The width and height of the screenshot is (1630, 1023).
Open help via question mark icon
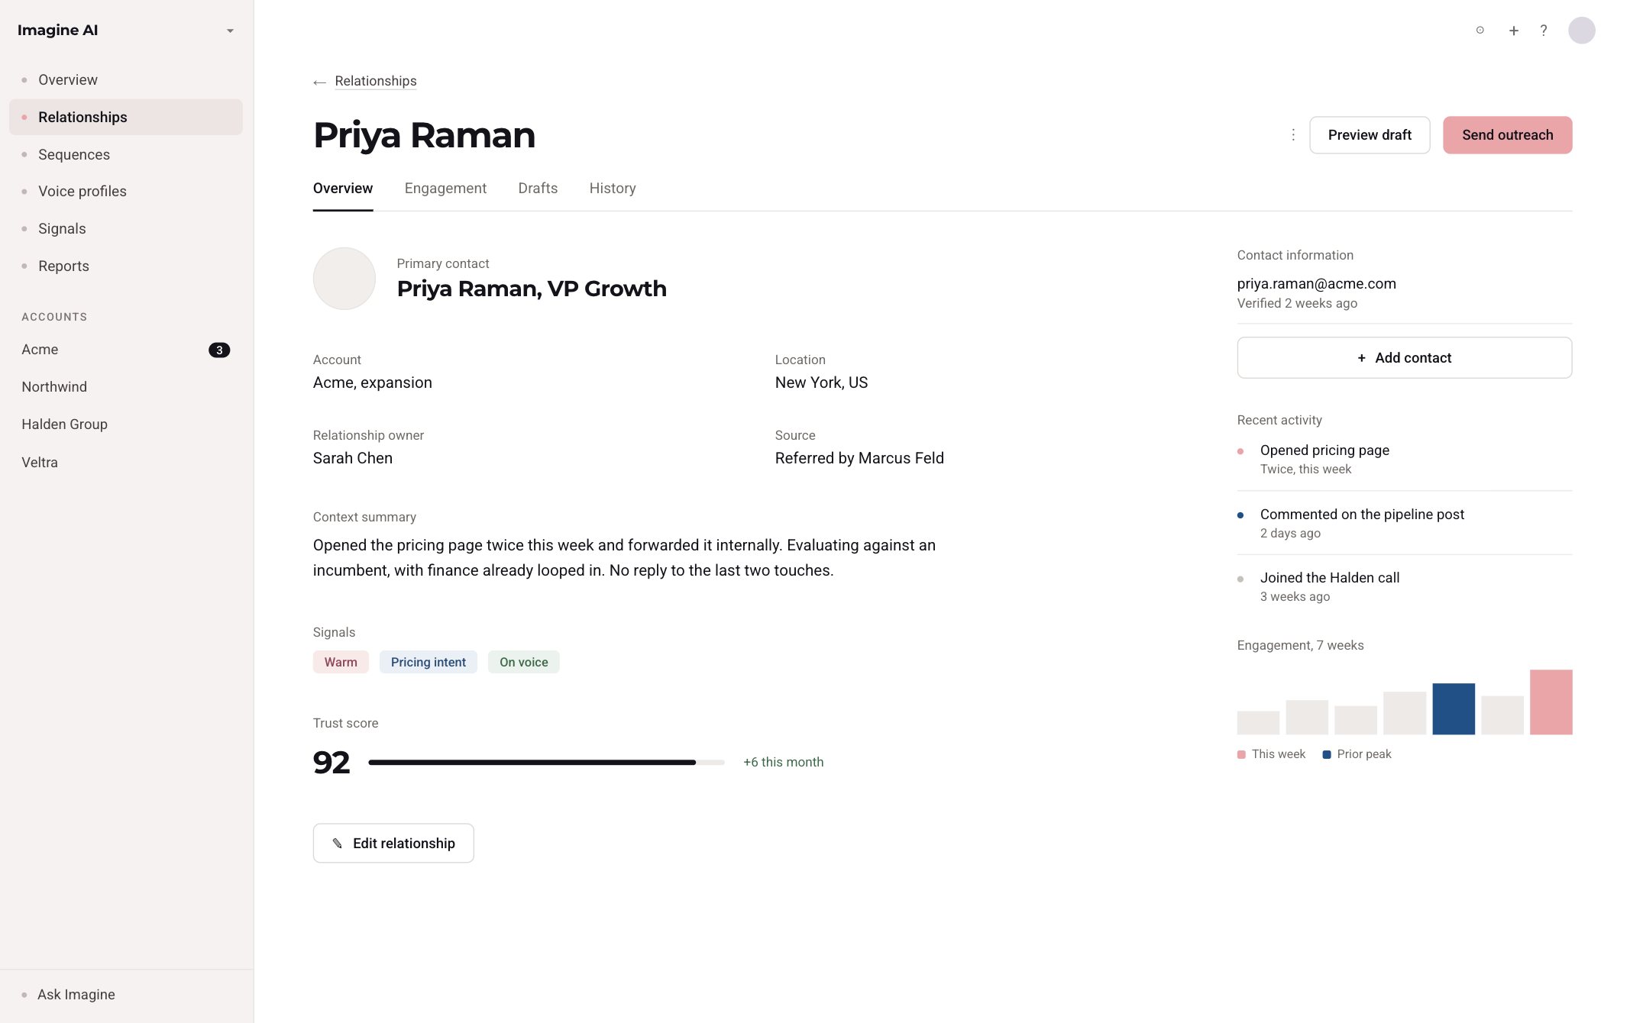(x=1544, y=31)
